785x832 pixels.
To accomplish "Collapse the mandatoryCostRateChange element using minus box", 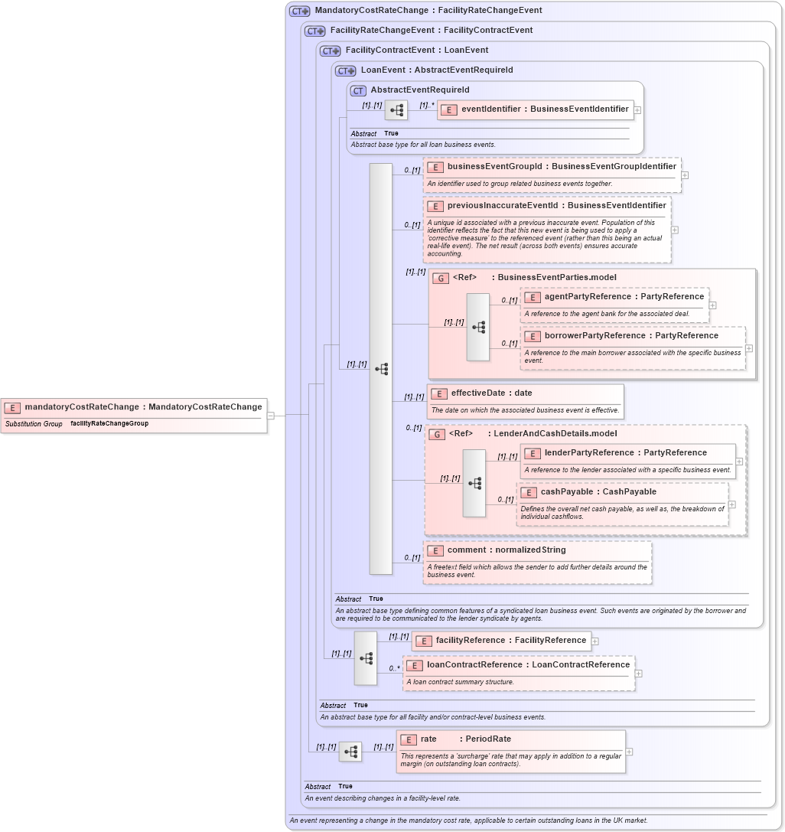I will (269, 416).
